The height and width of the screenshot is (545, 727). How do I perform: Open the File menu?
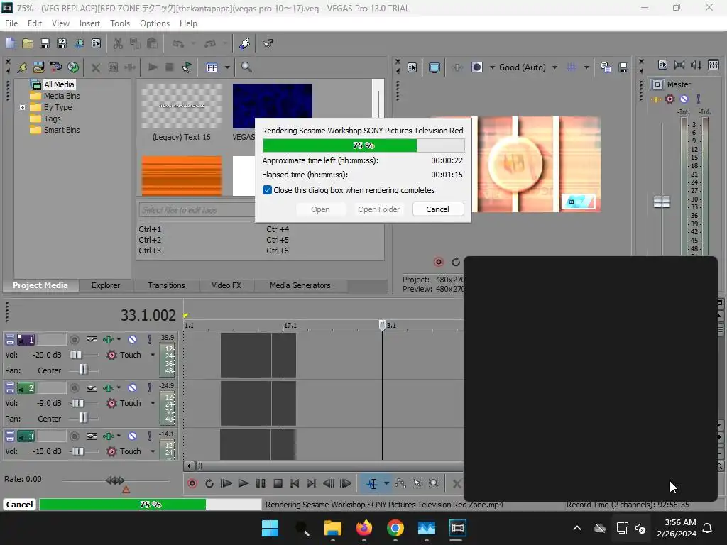[11, 23]
